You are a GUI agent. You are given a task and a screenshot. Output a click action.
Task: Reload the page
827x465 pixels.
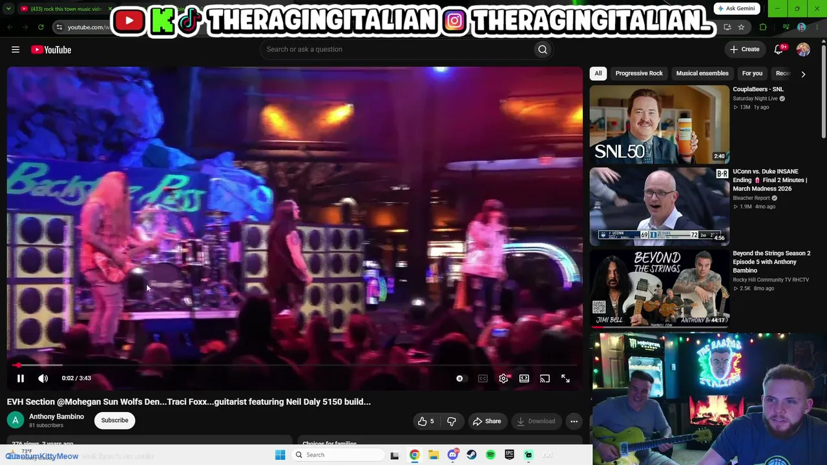click(x=41, y=27)
